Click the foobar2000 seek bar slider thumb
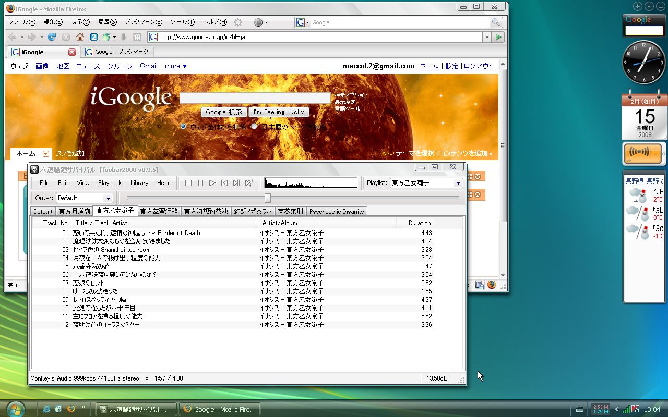Image resolution: width=668 pixels, height=417 pixels. coord(268,198)
